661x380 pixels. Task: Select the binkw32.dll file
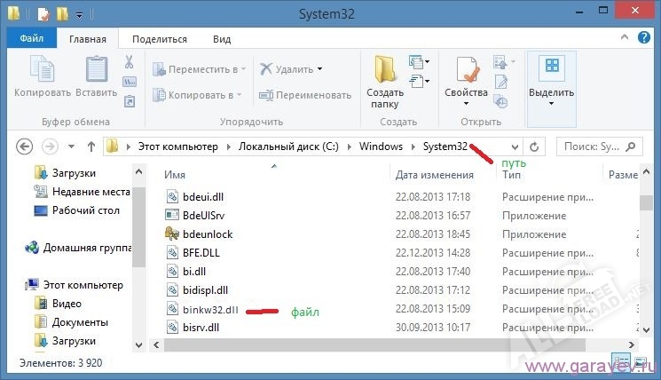click(x=201, y=309)
